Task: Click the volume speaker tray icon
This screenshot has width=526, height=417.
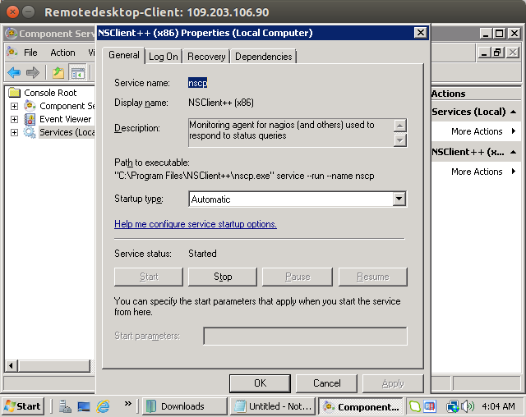Action: click(x=468, y=406)
